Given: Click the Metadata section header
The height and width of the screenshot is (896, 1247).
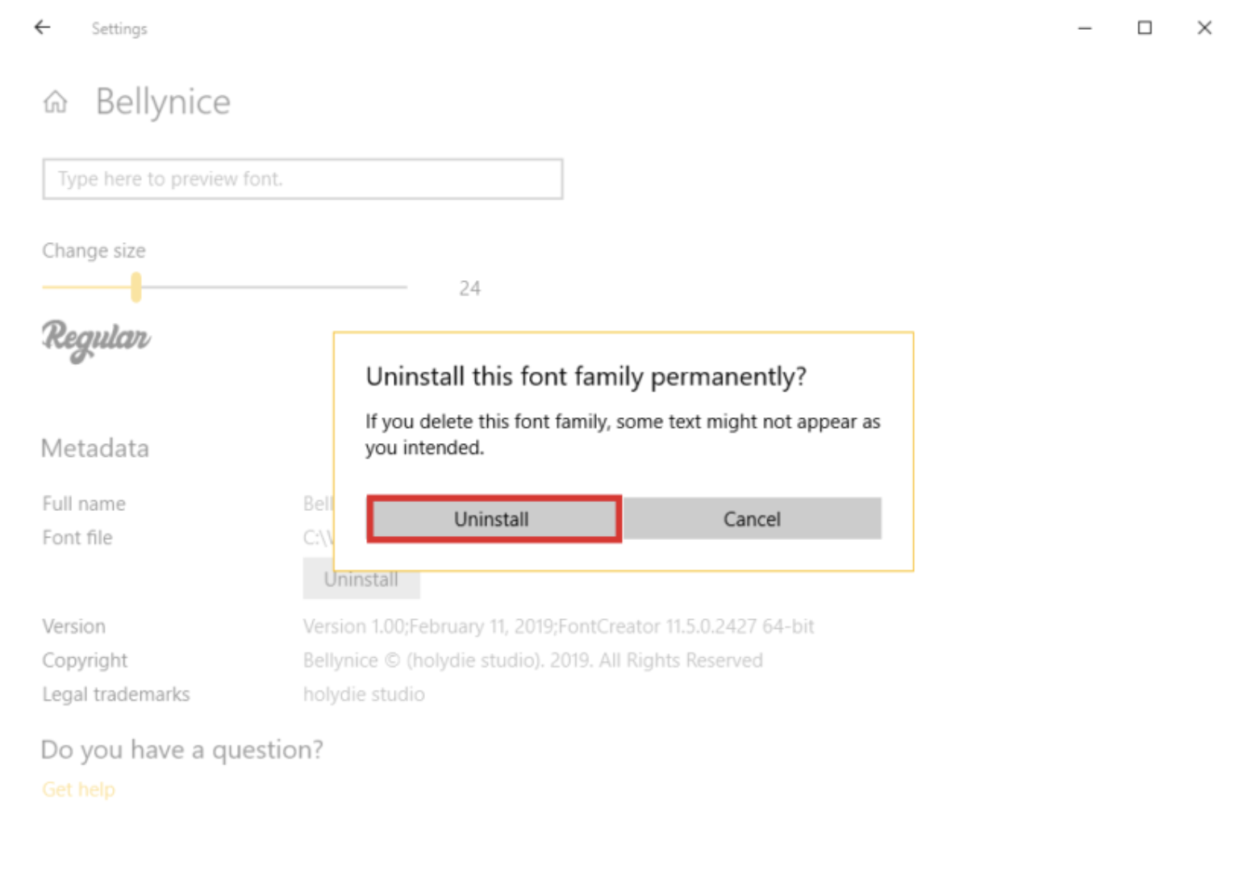Looking at the screenshot, I should 94,448.
